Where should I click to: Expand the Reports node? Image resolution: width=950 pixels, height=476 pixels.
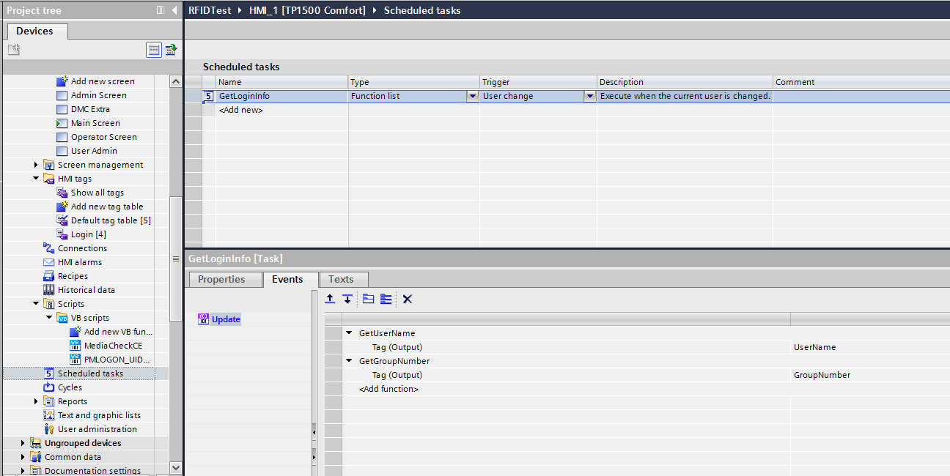point(36,401)
